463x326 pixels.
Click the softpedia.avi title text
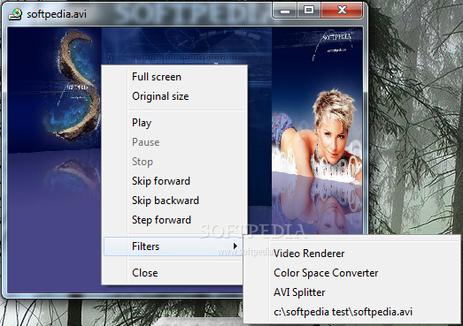tap(57, 14)
